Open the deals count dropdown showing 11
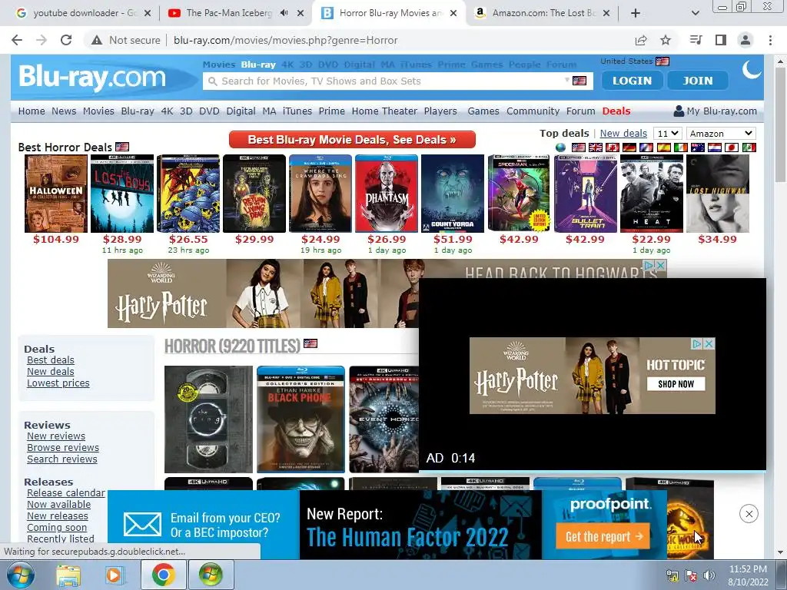This screenshot has width=787, height=590. (668, 134)
